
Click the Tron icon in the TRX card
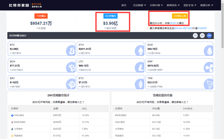pos(209,84)
